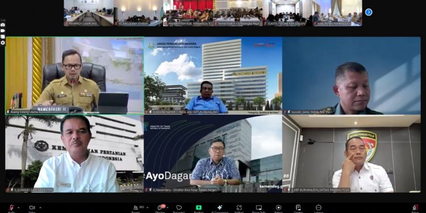Viewport: 426px width, 213px height.
Task: Select the Kota Tidore Kepulauan thumbnail
Action: pyautogui.click(x=287, y=12)
